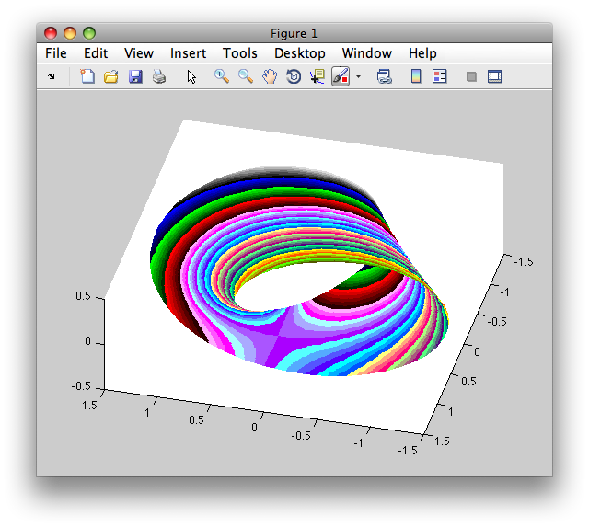The width and height of the screenshot is (589, 527).
Task: Open the Help menu
Action: click(422, 53)
